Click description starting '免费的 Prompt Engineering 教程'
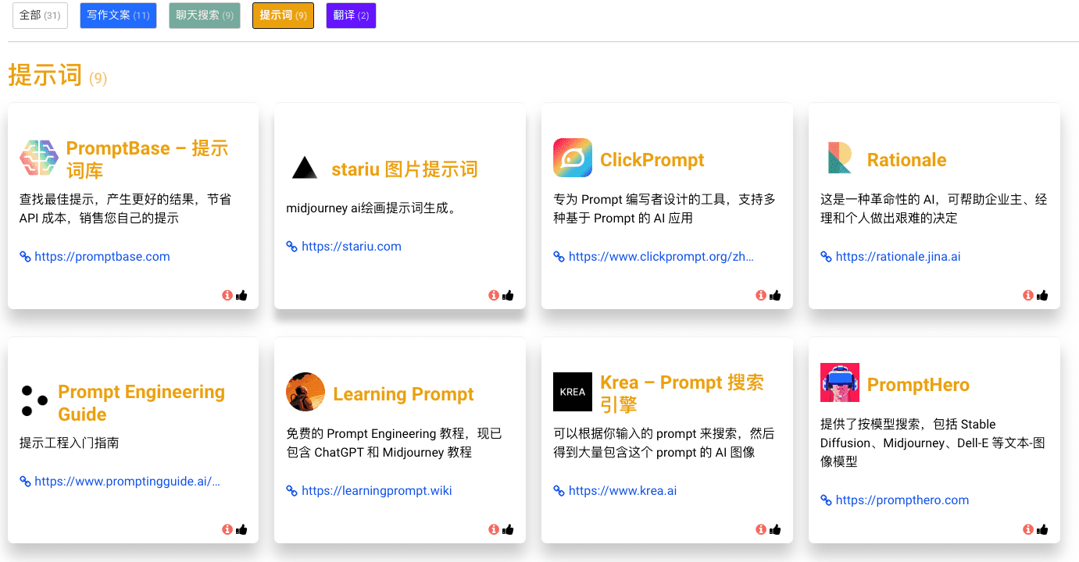This screenshot has width=1079, height=562. [394, 443]
